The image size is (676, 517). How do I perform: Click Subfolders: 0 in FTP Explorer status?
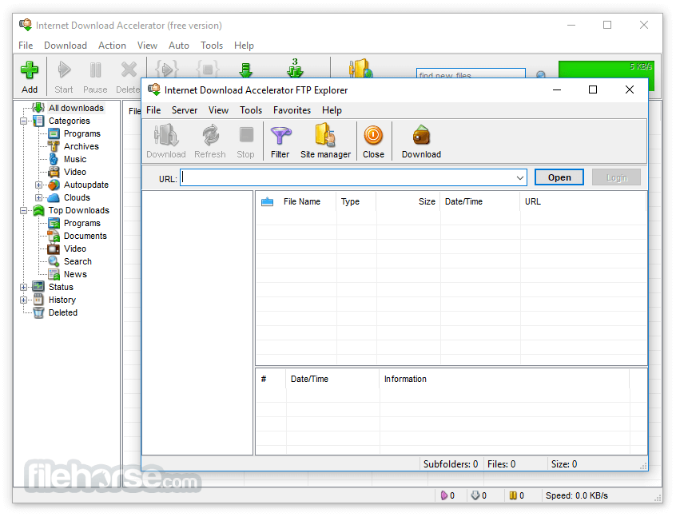[x=451, y=464]
